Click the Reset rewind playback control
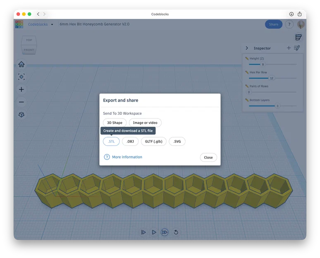This screenshot has width=320, height=258. (x=176, y=232)
